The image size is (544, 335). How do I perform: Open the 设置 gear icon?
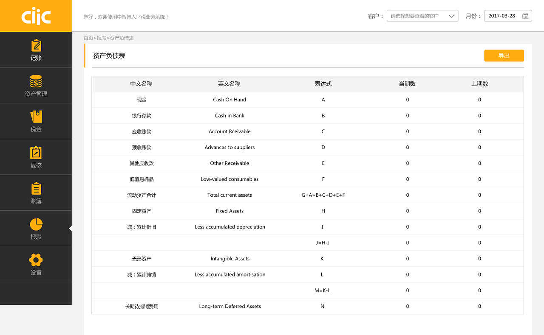[x=36, y=260]
